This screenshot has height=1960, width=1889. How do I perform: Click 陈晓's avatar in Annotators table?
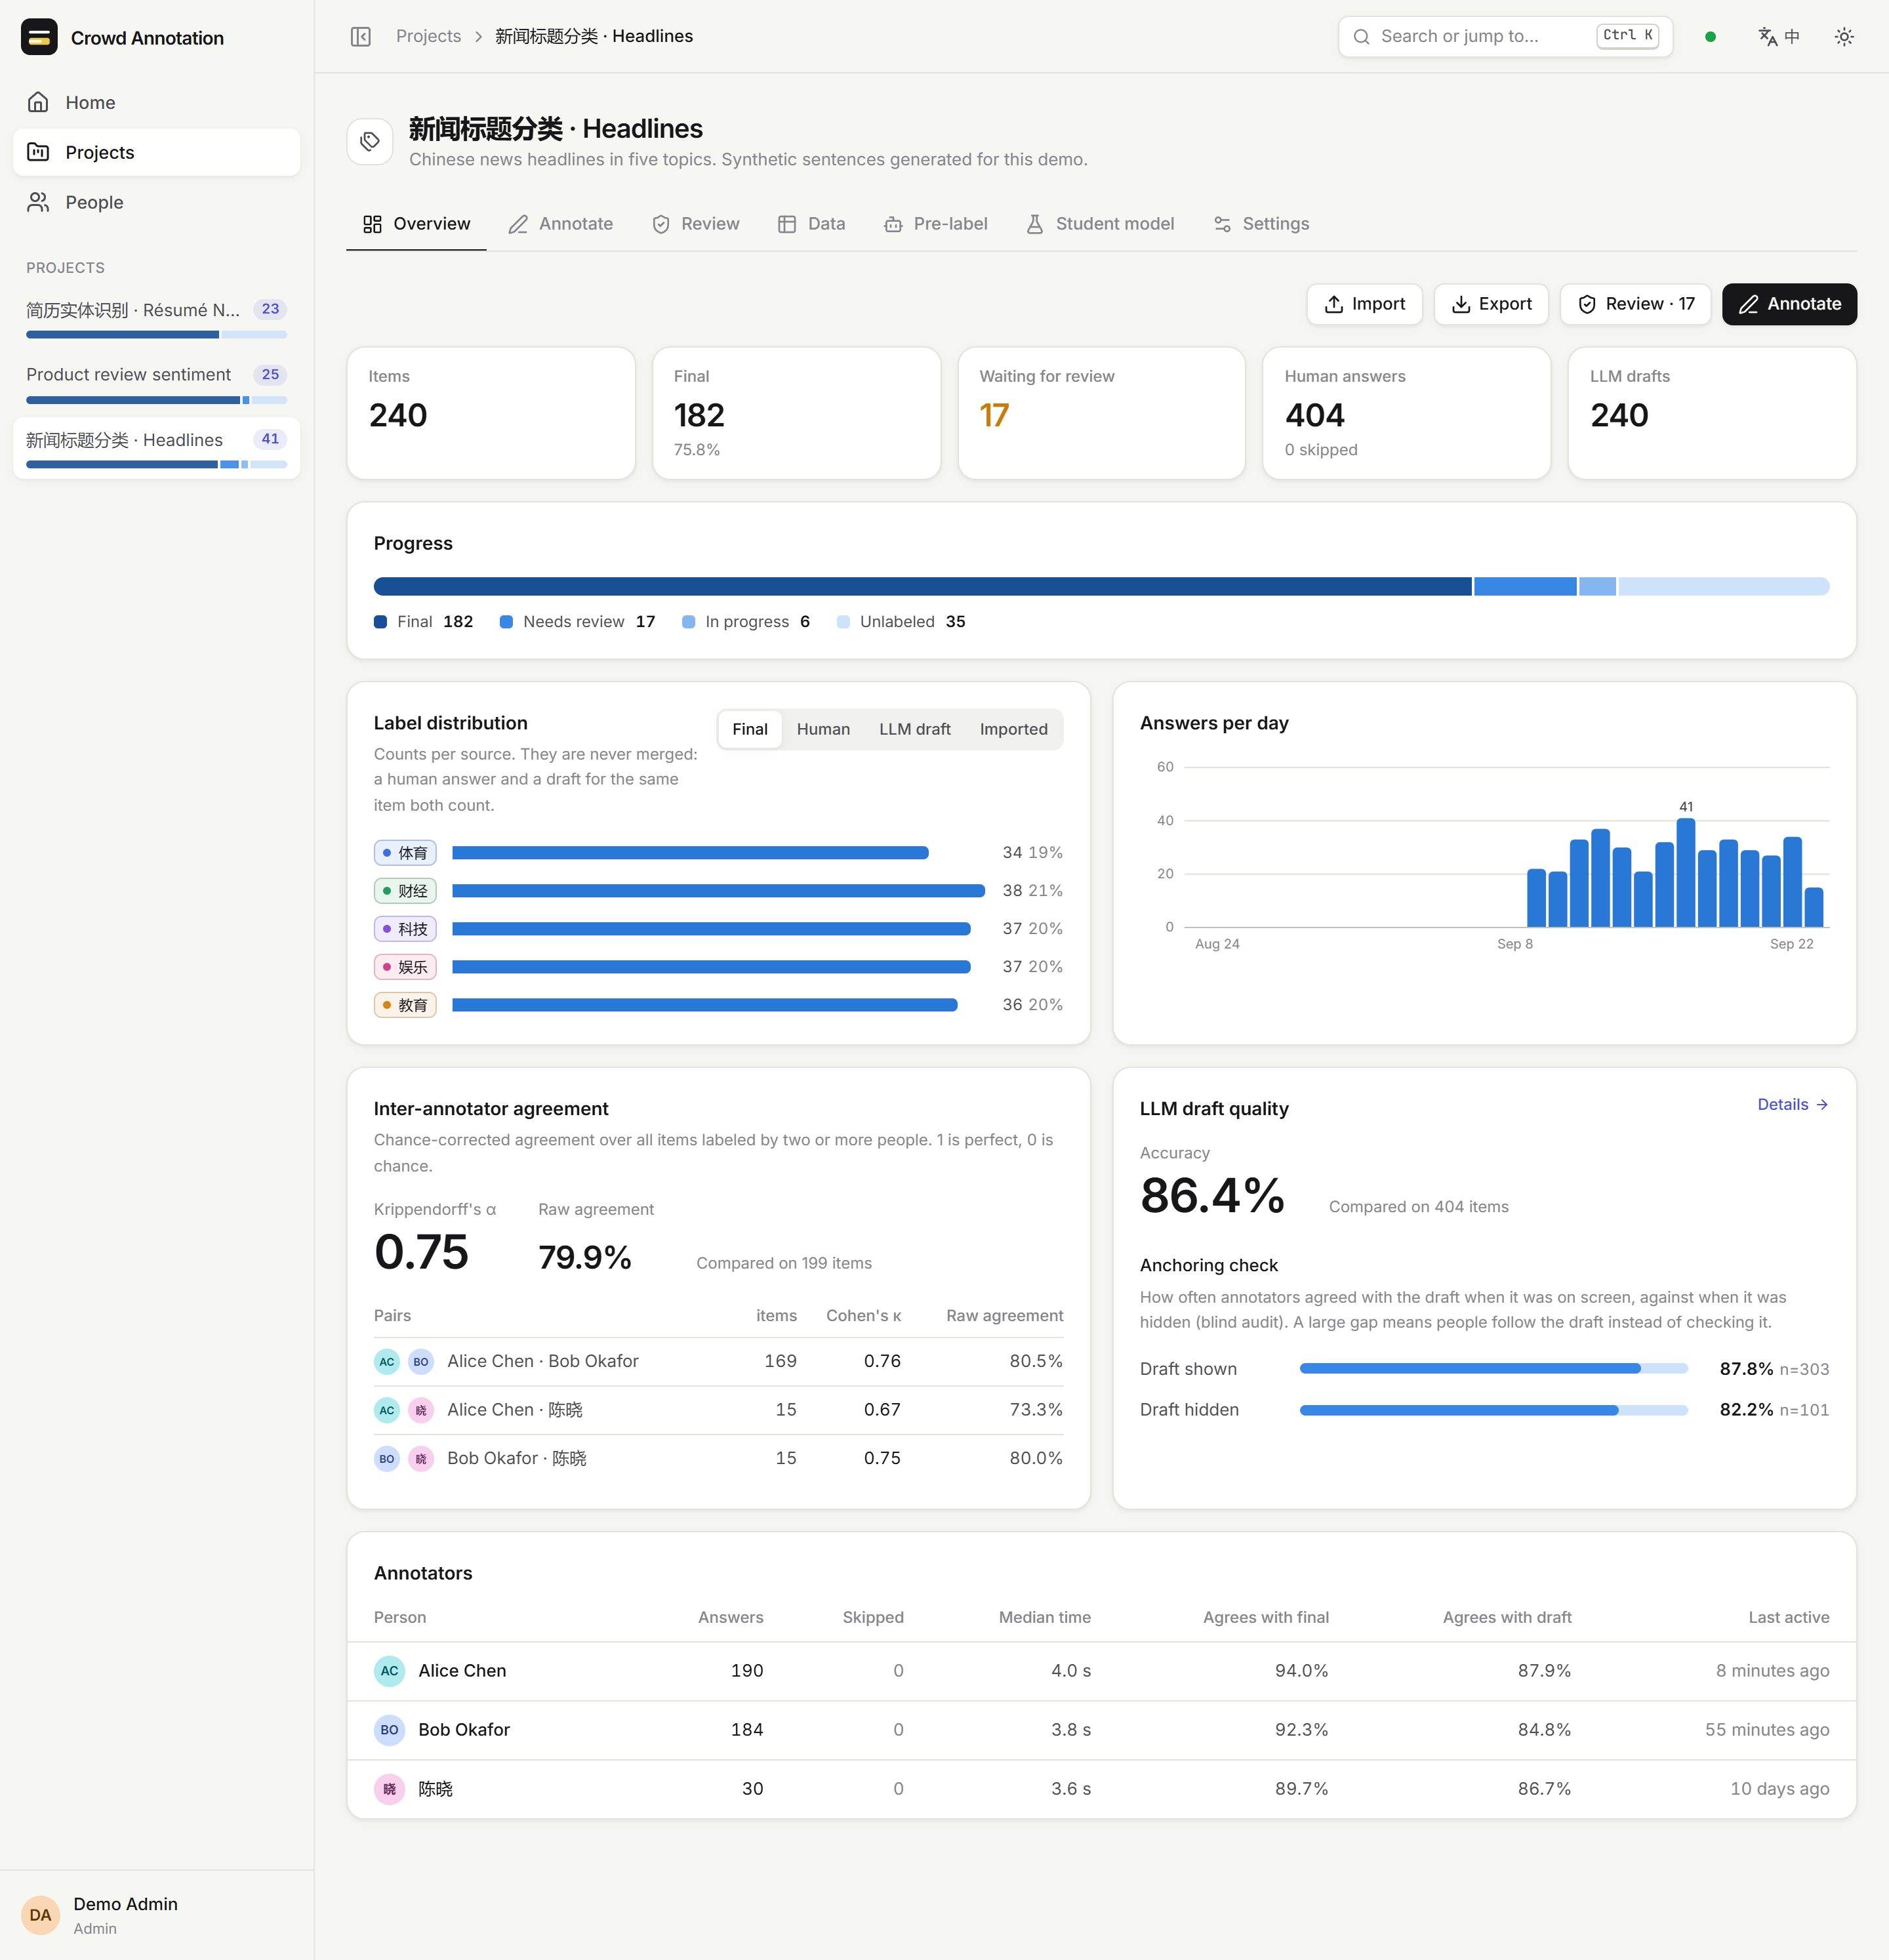pos(389,1789)
